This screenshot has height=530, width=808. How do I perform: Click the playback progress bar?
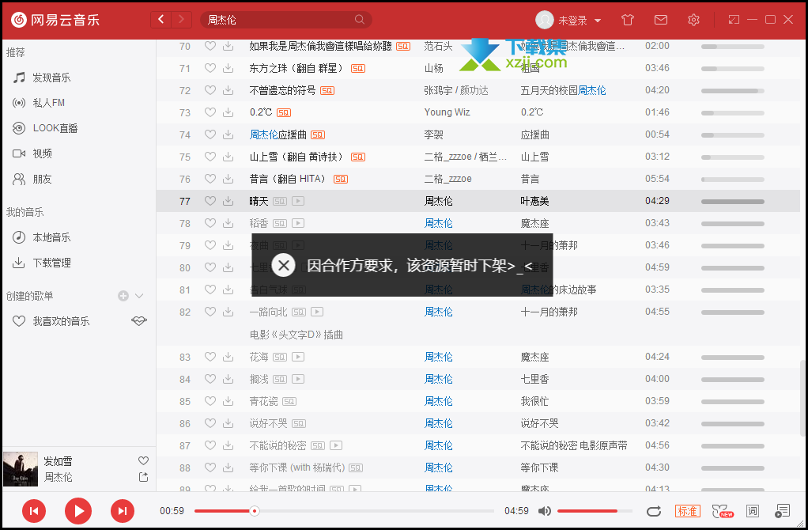[344, 511]
